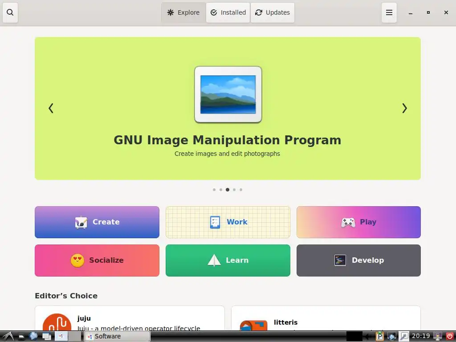Open the Learn category
Viewport: 456px width, 342px height.
(228, 260)
